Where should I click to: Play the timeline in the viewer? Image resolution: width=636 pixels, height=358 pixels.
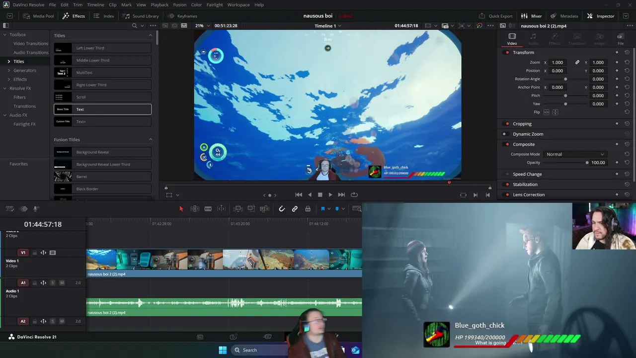tap(330, 195)
